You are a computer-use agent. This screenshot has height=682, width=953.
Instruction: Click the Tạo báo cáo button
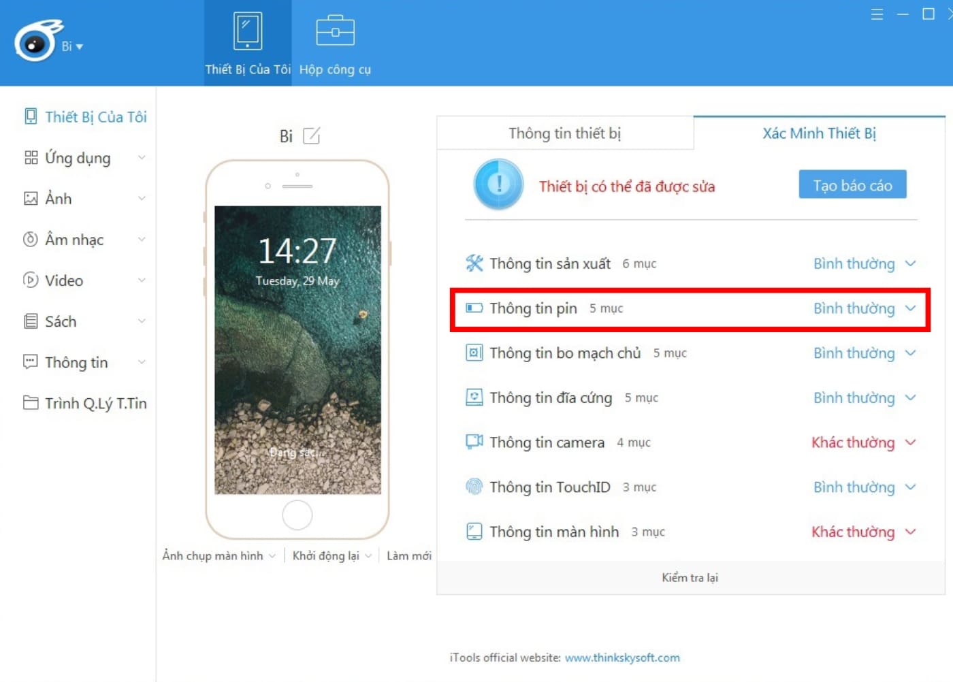click(852, 184)
